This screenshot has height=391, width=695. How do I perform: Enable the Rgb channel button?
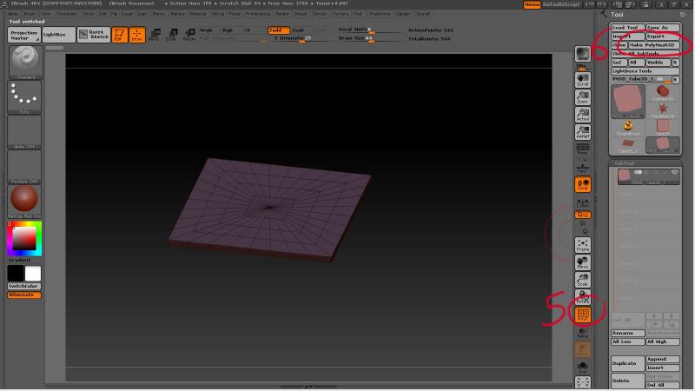[232, 30]
